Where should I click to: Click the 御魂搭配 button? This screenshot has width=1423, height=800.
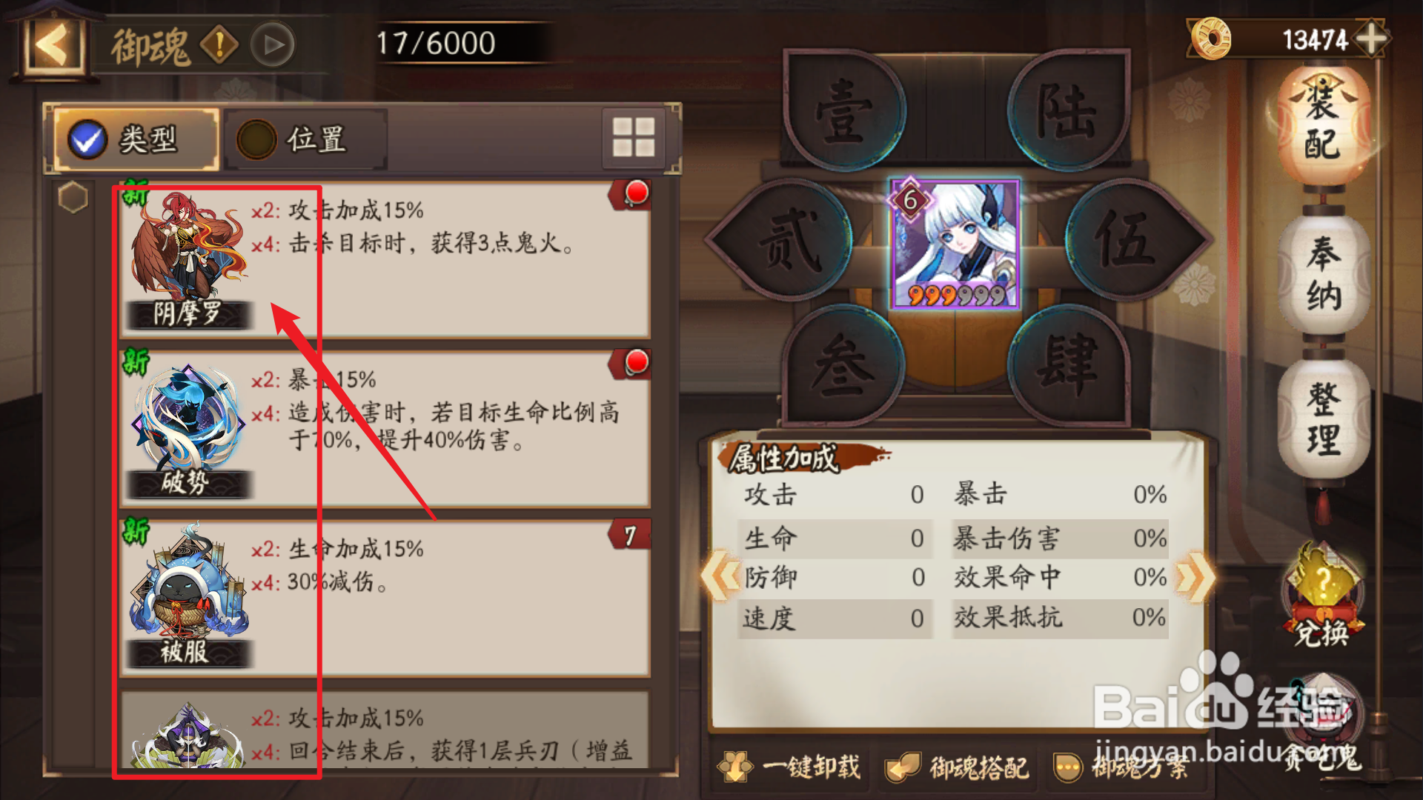[x=958, y=767]
